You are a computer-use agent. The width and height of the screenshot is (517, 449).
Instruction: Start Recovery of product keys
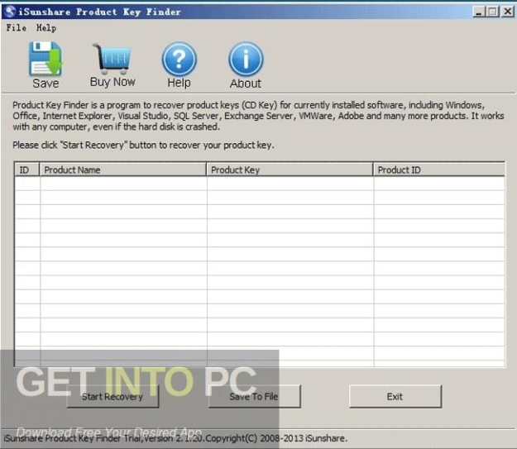tap(112, 396)
